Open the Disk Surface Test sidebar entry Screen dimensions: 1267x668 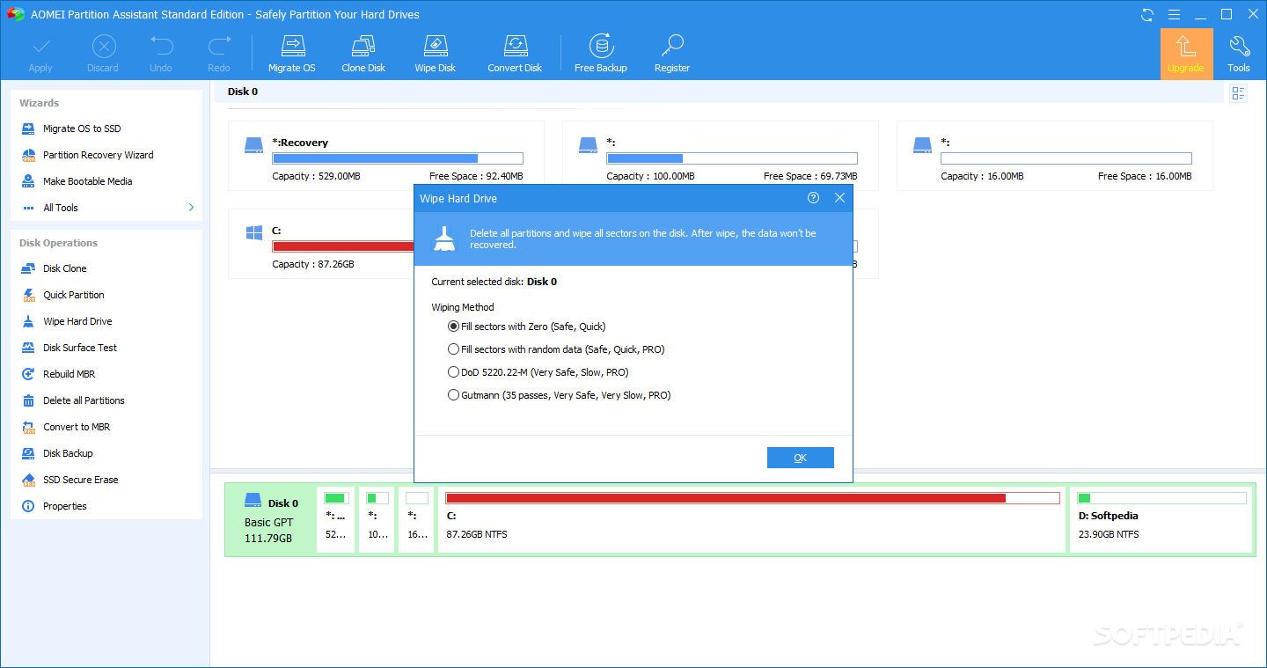tap(81, 347)
